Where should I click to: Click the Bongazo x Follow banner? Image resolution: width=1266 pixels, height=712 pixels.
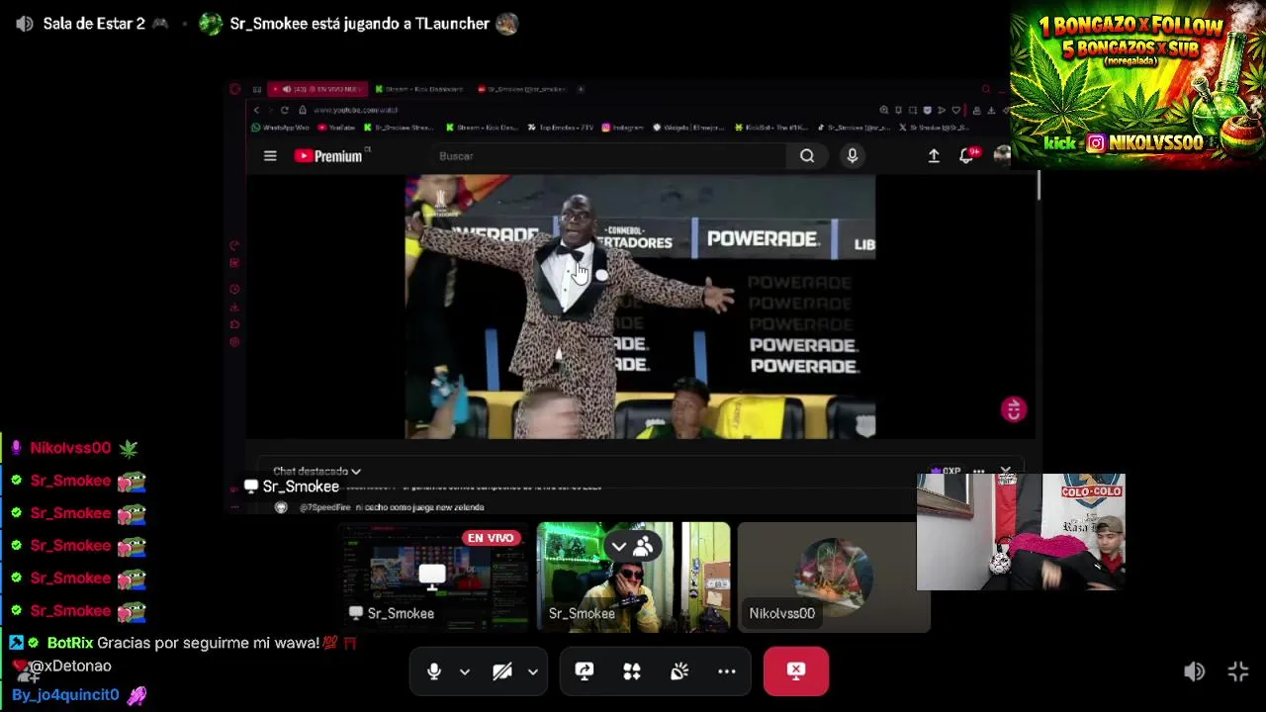click(x=1137, y=83)
